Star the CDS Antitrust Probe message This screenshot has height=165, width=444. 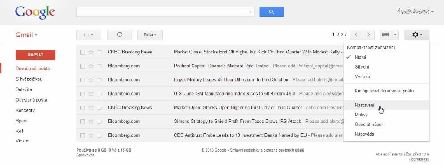91,135
